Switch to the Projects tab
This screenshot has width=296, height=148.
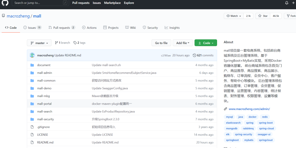[111, 28]
